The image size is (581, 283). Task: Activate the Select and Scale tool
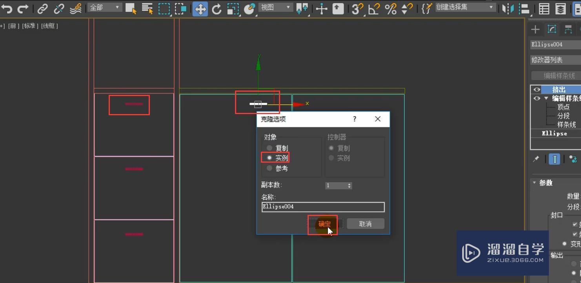(233, 9)
